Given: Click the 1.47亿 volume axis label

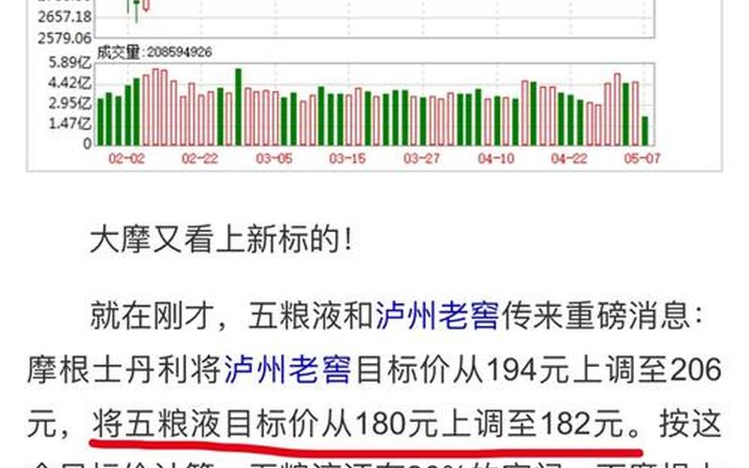Looking at the screenshot, I should click(69, 124).
